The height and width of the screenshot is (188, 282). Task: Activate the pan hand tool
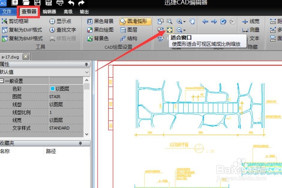(191, 21)
